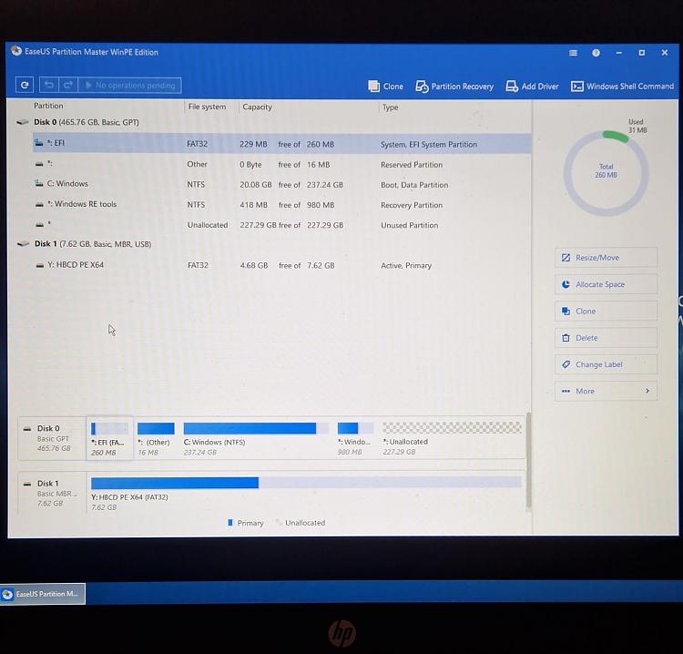683x654 pixels.
Task: Open the hamburger menu in the title bar
Action: (x=573, y=53)
